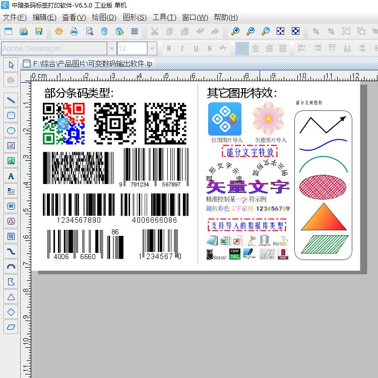Open Print Preview with the magnifier page icon
Viewport: 378px width, 378px height.
tap(89, 31)
